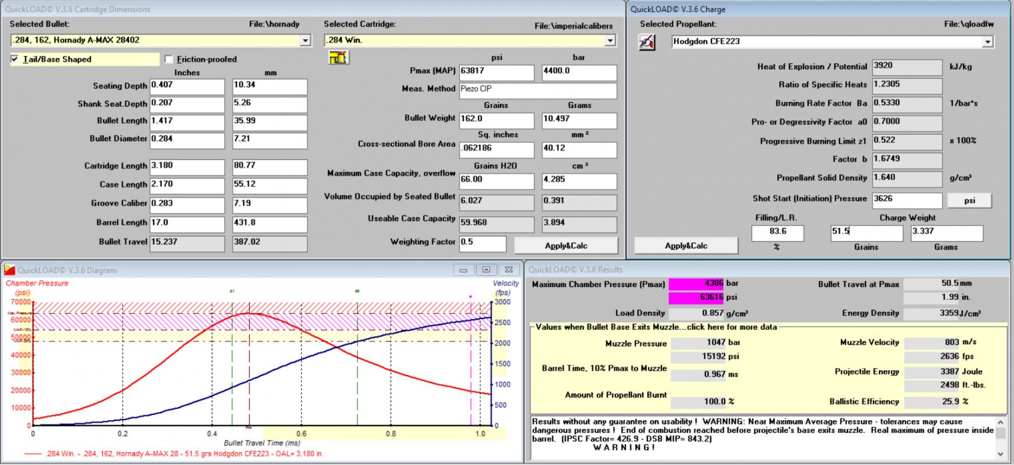Click the Seating Depth mm field

coord(270,87)
